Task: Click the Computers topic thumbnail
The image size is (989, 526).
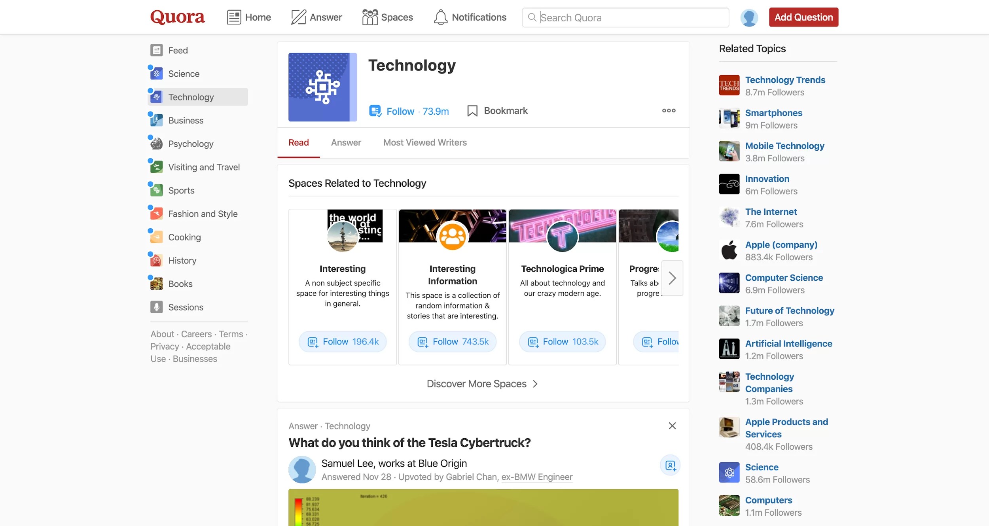Action: (729, 505)
